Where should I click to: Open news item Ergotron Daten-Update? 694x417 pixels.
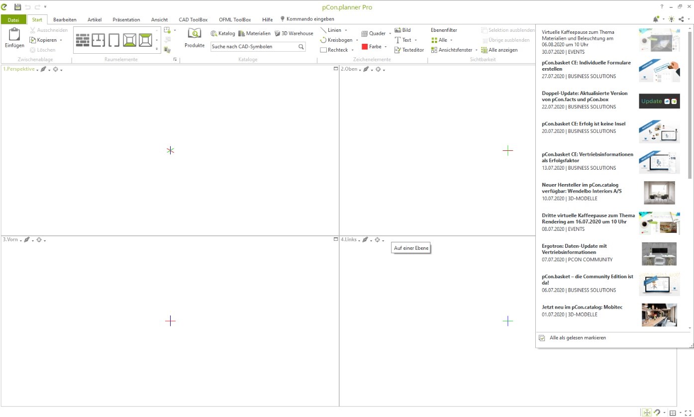pos(610,253)
